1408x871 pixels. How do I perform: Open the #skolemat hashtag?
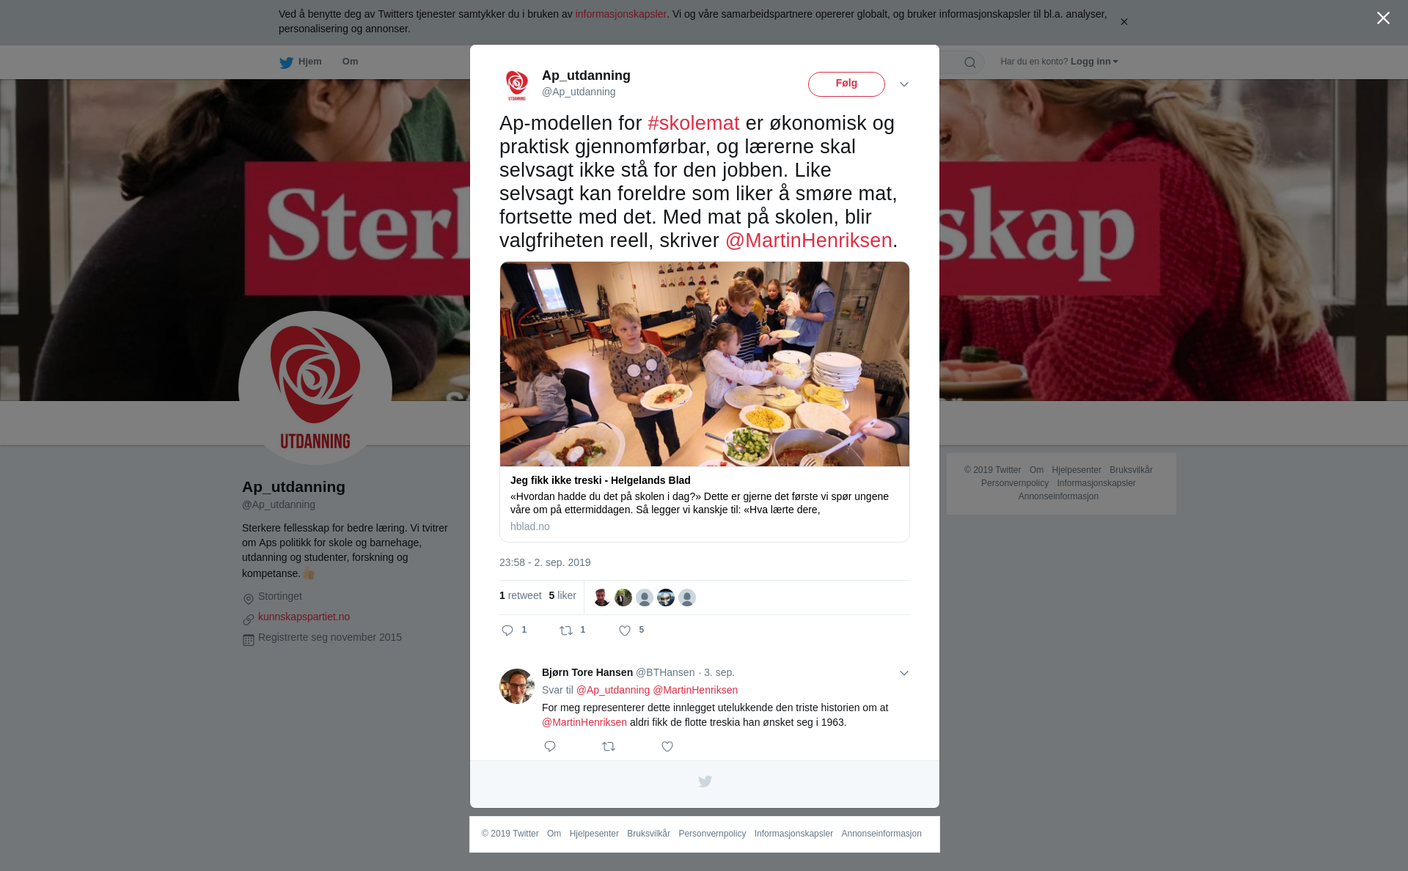click(693, 123)
